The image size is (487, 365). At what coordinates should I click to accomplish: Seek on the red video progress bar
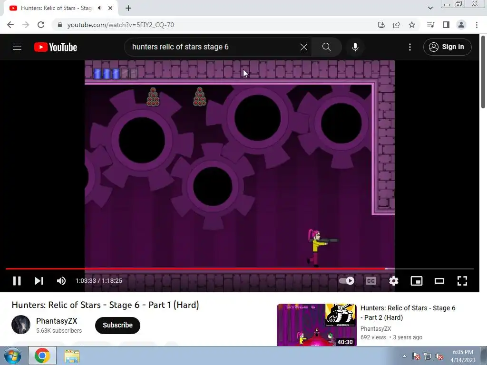click(240, 269)
